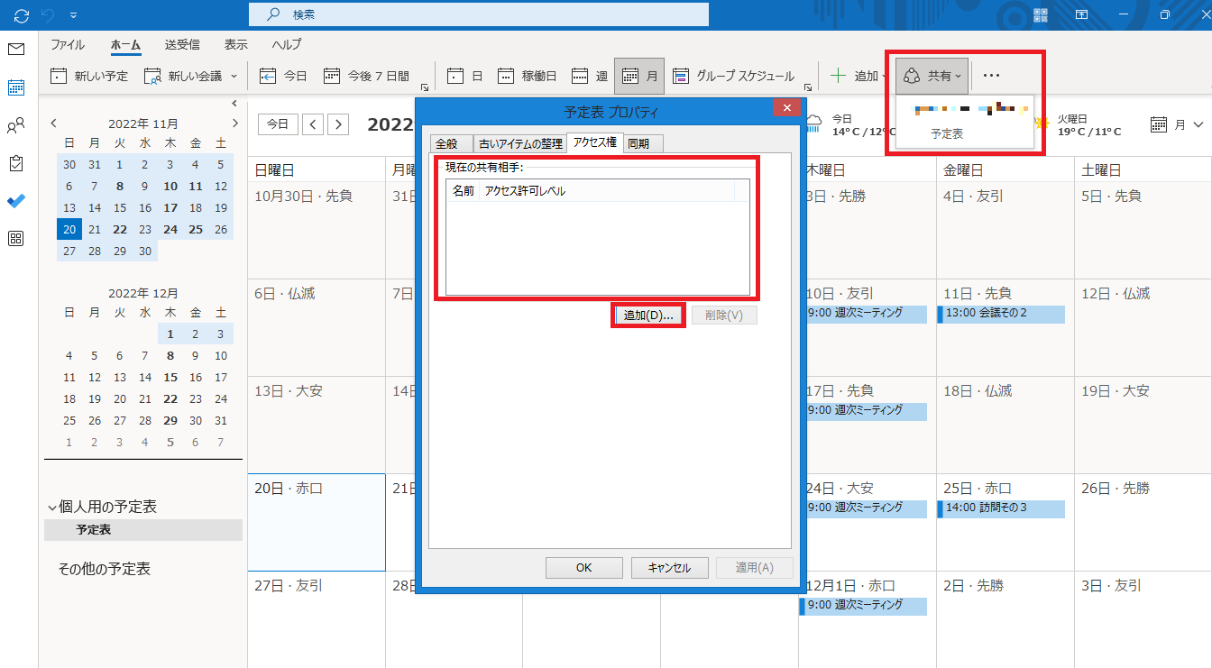
Task: Open the ファイル menu
Action: 68,44
